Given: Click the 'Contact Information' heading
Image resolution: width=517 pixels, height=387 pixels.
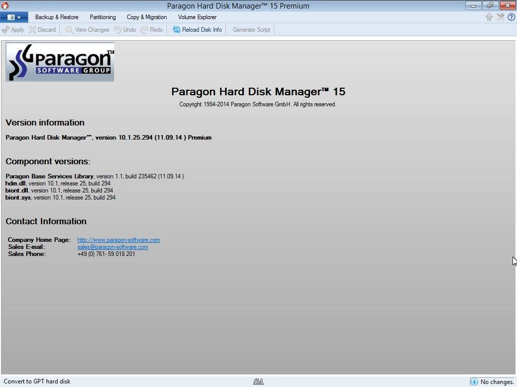Looking at the screenshot, I should 46,221.
